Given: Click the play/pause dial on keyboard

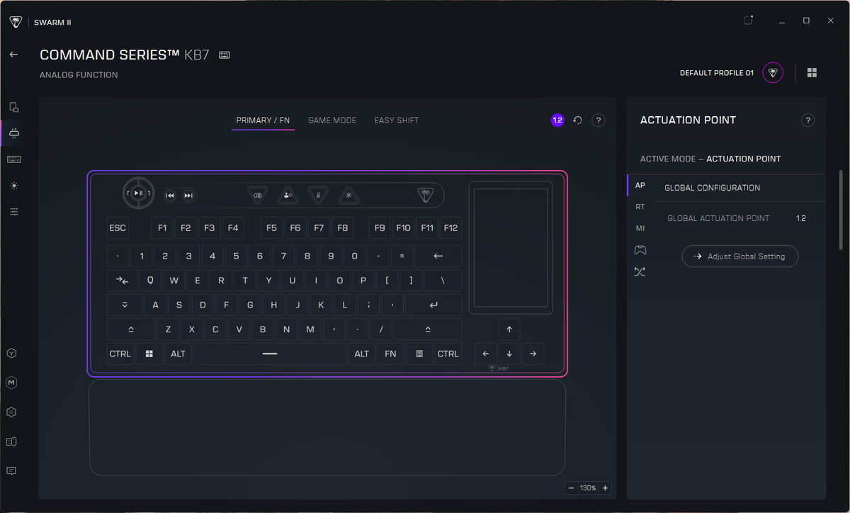Looking at the screenshot, I should (139, 193).
